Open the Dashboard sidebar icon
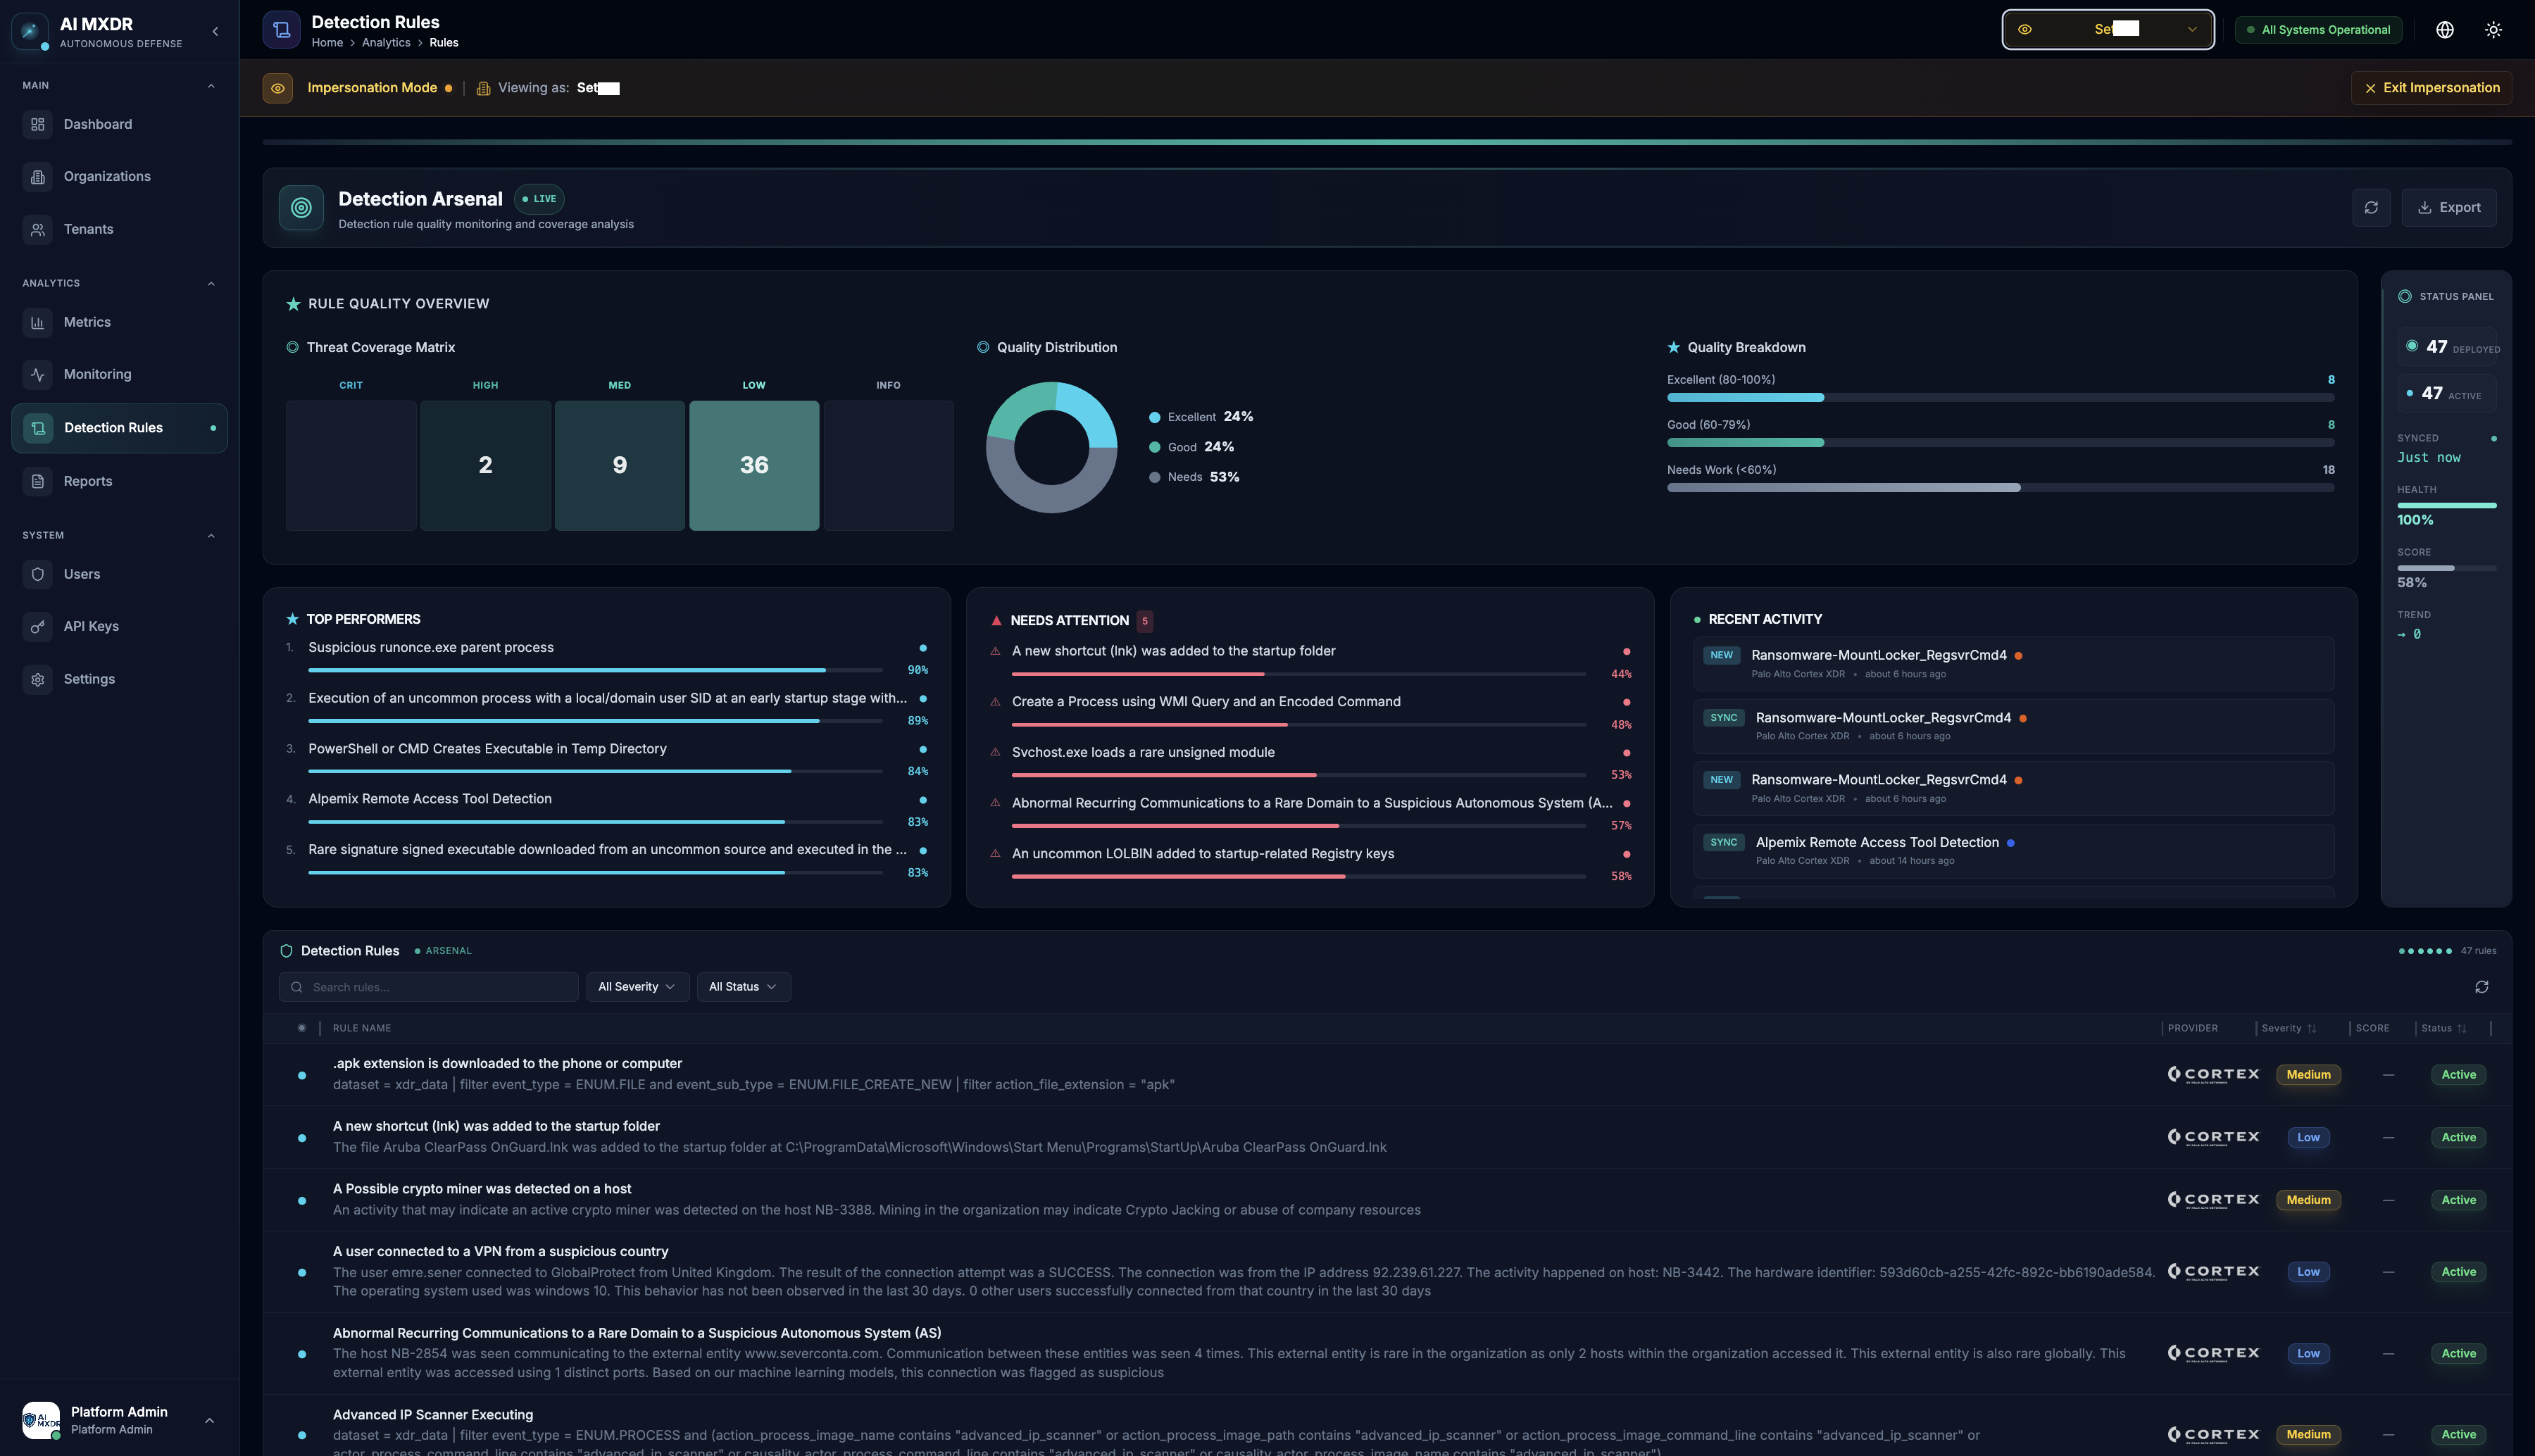2535x1456 pixels. 37,124
